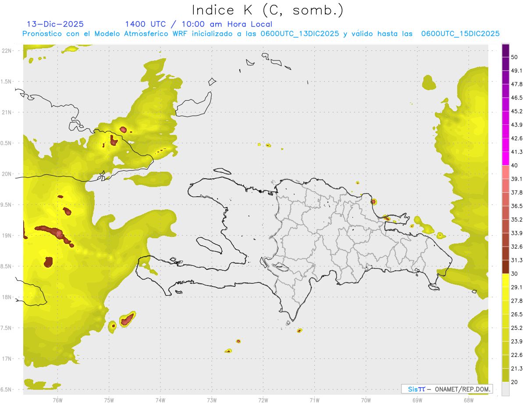Click the "74W" longitude label
526x406 pixels.
(160, 400)
